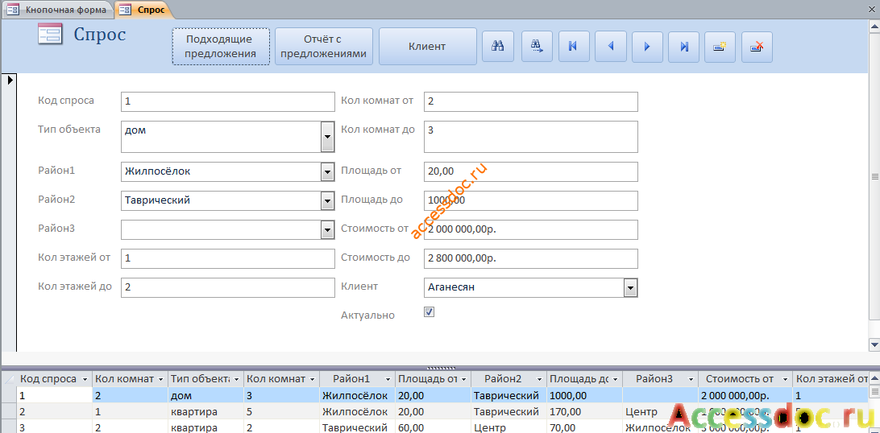This screenshot has width=880, height=433.
Task: Click the Кол этажей от field
Action: point(228,259)
